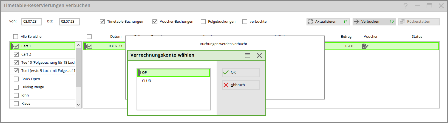Viewport: 448px width, 123px height.
Task: Click the 03.07.23 date cell in booking row
Action: 115,46
